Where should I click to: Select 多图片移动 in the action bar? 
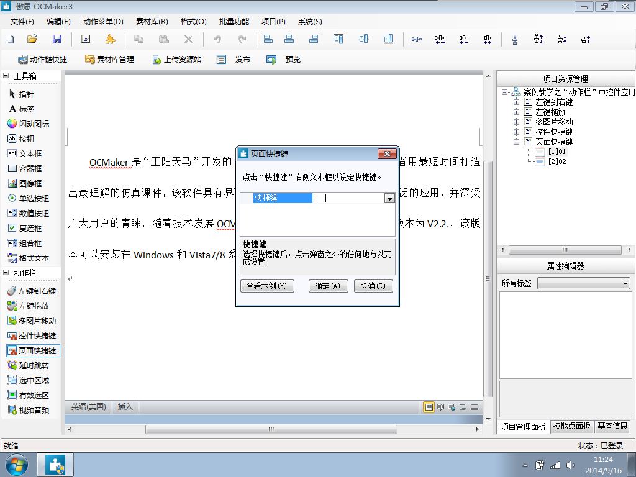(32, 321)
